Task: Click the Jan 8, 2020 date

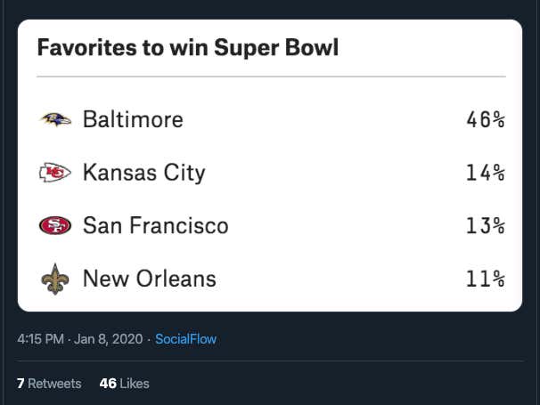Action: pyautogui.click(x=108, y=339)
